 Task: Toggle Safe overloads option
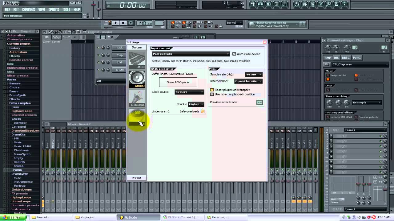[203, 111]
